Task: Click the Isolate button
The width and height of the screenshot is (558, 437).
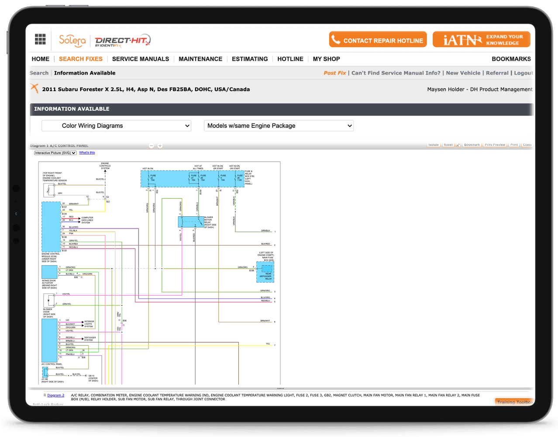Action: pos(433,145)
